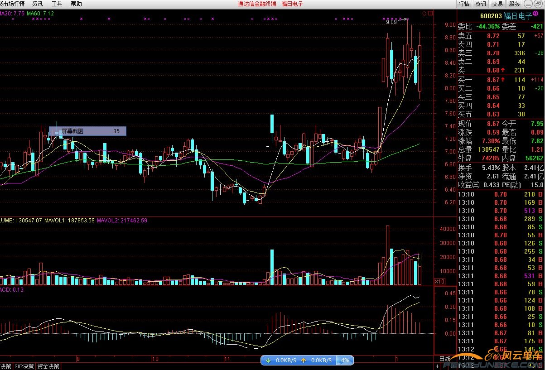
Task: Switch to the 行情 view button
Action: click(x=464, y=4)
